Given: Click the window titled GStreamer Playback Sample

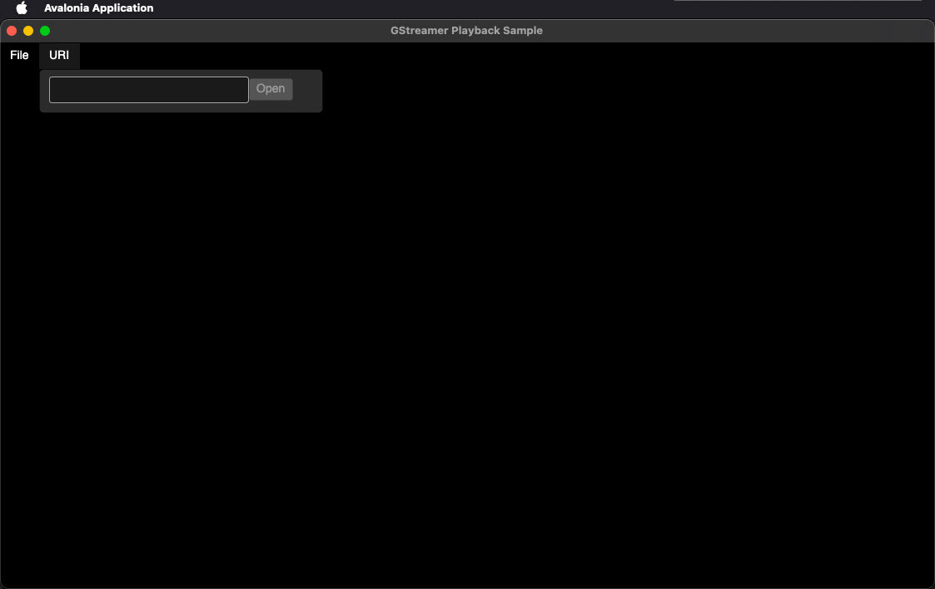Looking at the screenshot, I should point(467,30).
